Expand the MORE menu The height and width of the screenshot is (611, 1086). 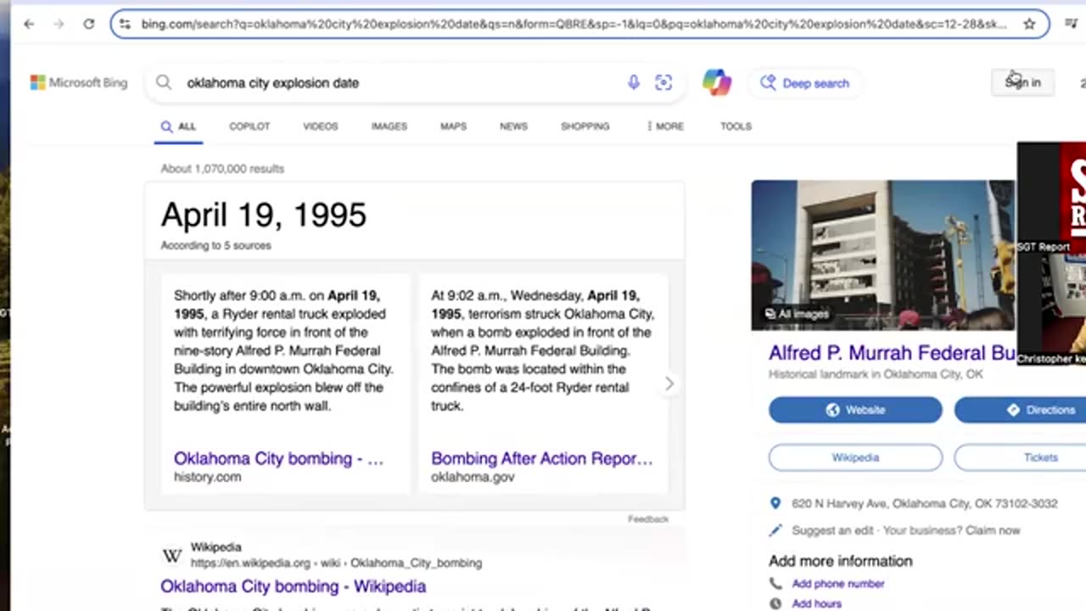pyautogui.click(x=664, y=126)
